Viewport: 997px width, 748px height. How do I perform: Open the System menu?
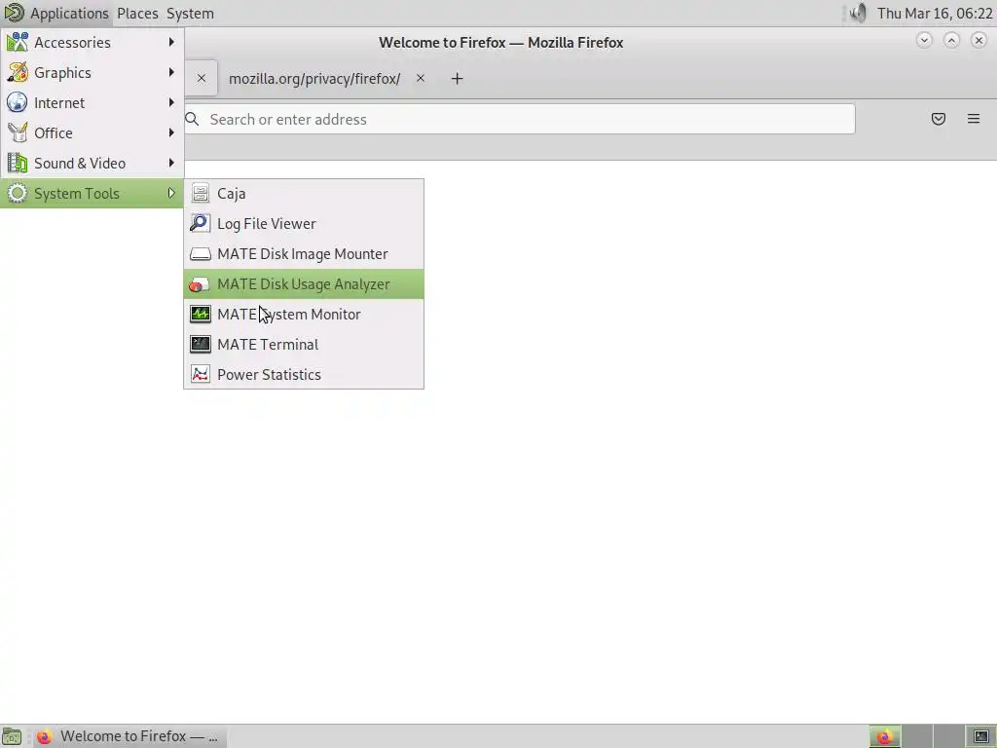coord(190,13)
